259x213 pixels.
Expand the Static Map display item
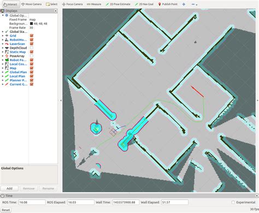pos(3,52)
